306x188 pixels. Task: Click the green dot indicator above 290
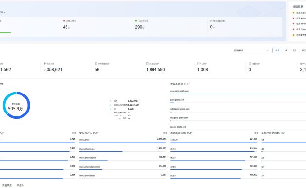136,21
